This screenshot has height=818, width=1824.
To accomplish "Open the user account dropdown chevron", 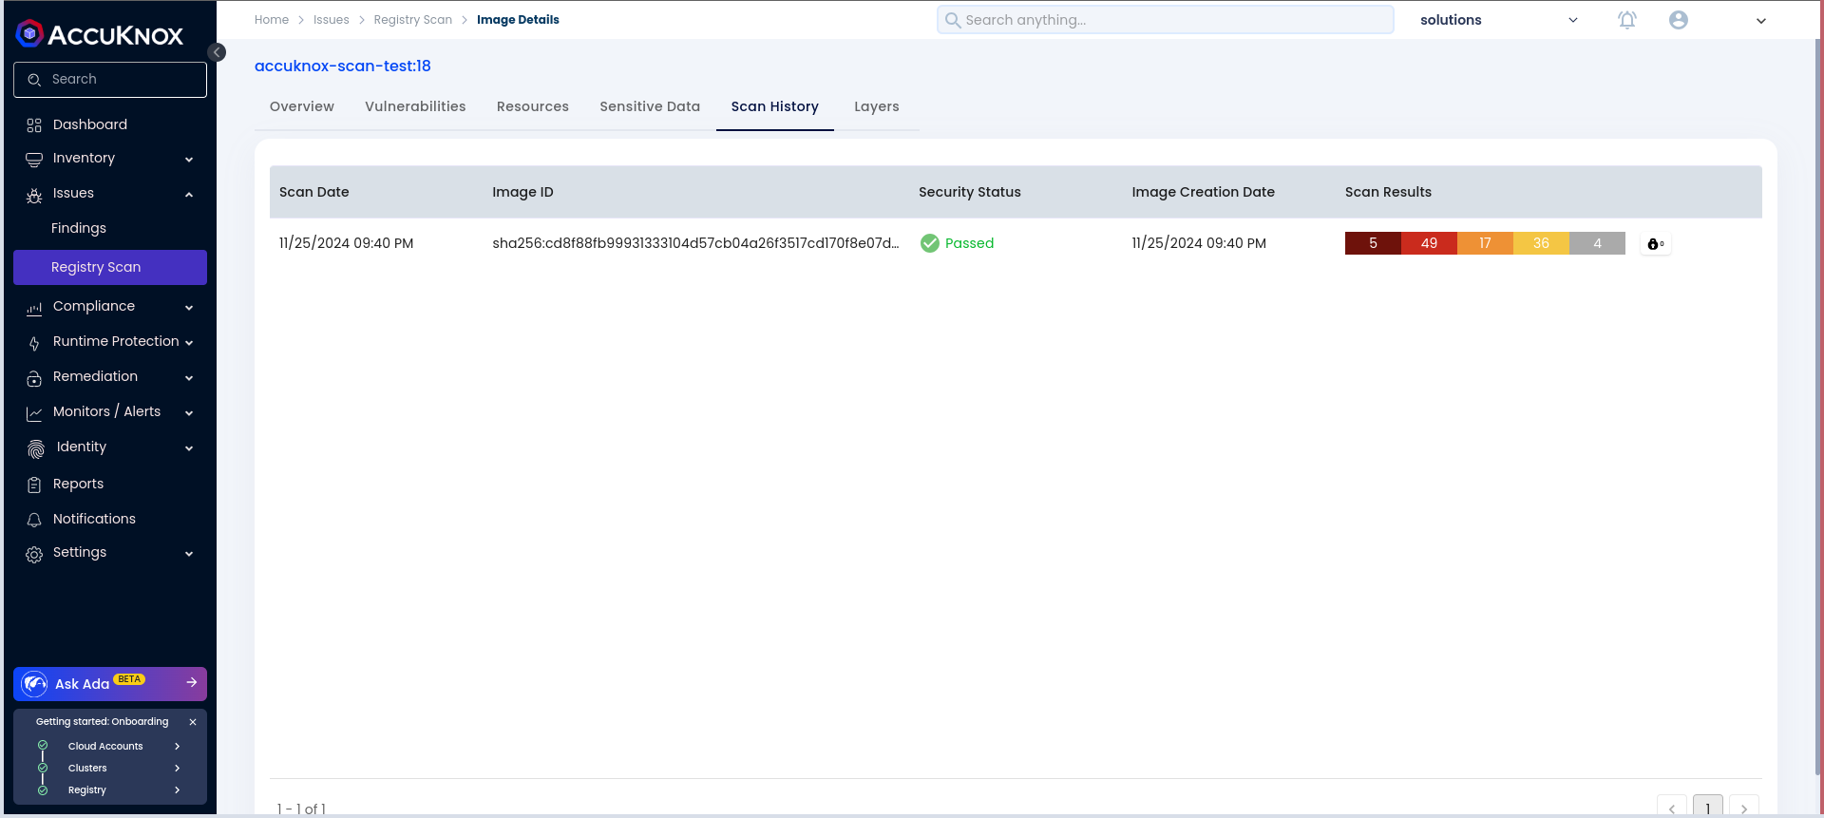I will tap(1761, 21).
